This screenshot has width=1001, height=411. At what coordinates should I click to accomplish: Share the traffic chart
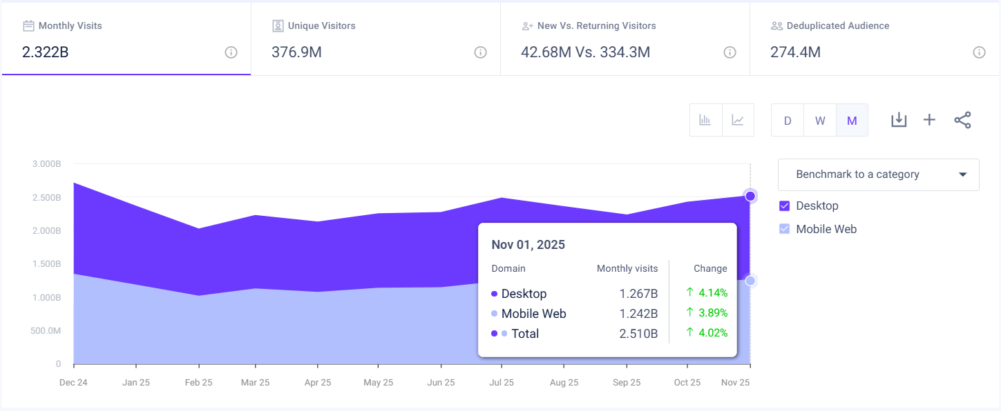(962, 119)
